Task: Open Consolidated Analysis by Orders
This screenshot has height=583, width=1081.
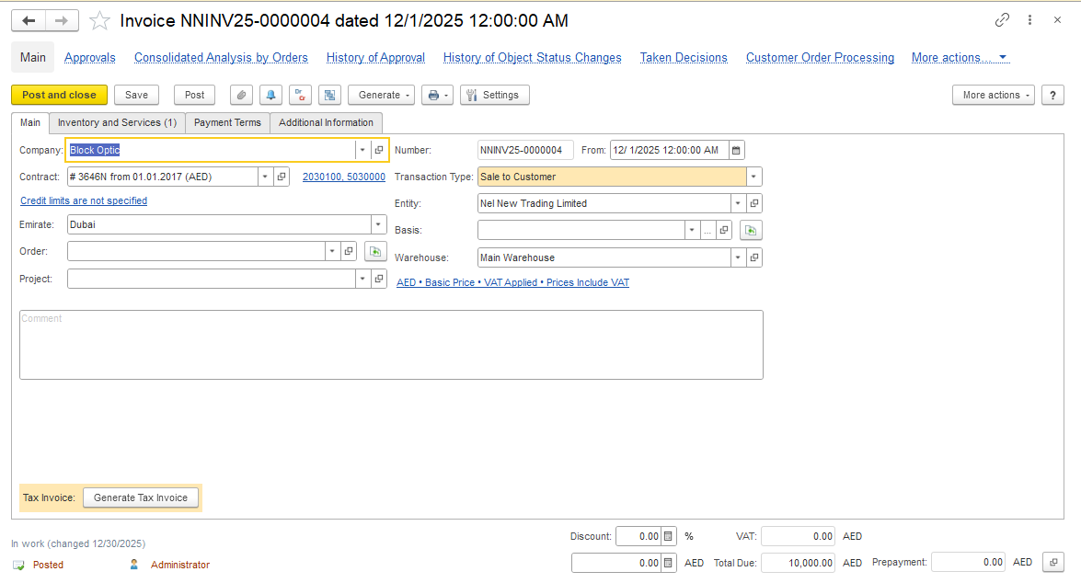Action: (221, 58)
